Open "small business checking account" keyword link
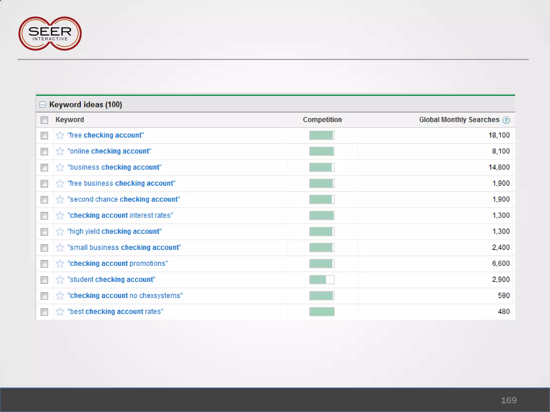The image size is (550, 412). point(124,248)
